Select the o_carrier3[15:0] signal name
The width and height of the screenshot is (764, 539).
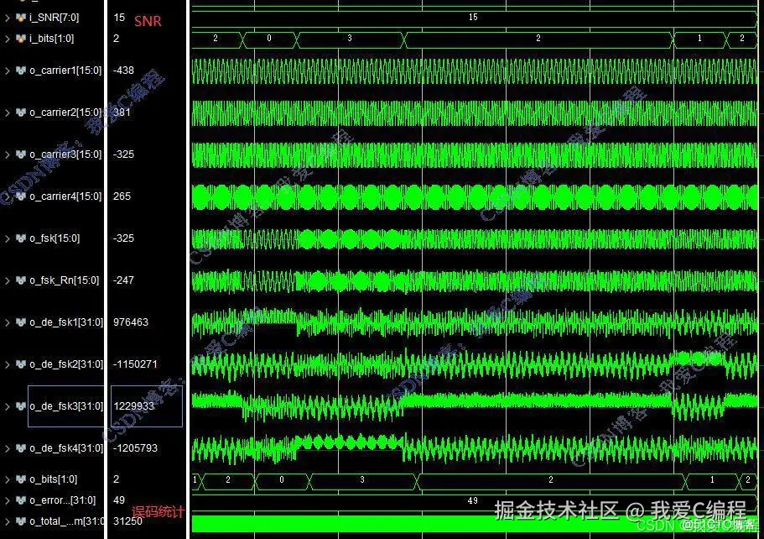65,154
